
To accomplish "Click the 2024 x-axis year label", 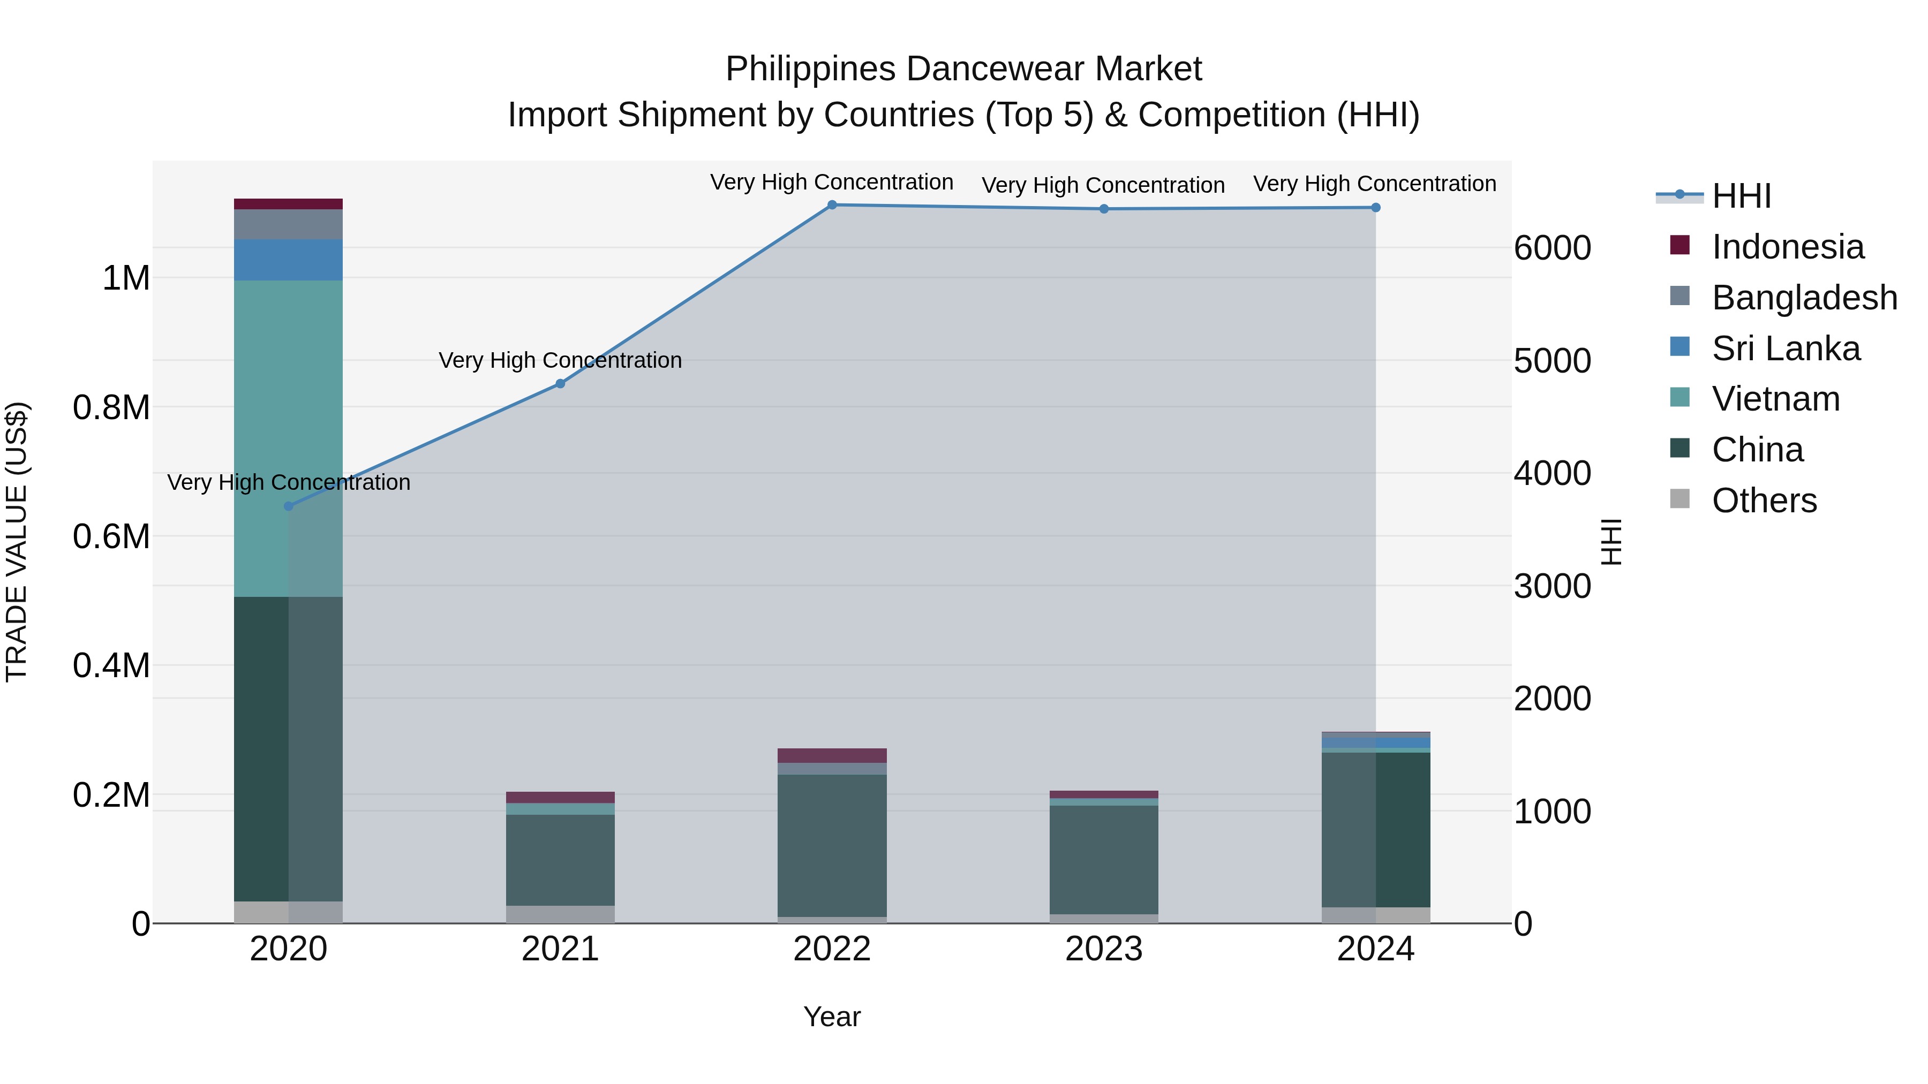I will click(1376, 949).
